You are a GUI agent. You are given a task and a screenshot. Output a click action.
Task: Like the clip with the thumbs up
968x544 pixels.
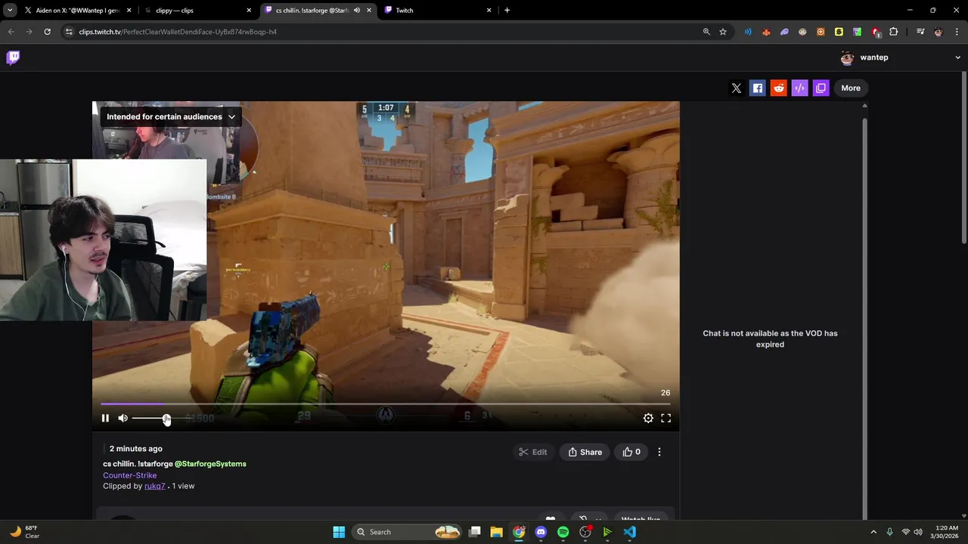631,452
